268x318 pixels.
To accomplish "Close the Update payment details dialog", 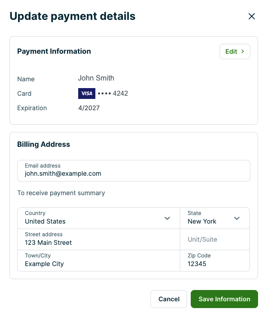I will (x=252, y=16).
